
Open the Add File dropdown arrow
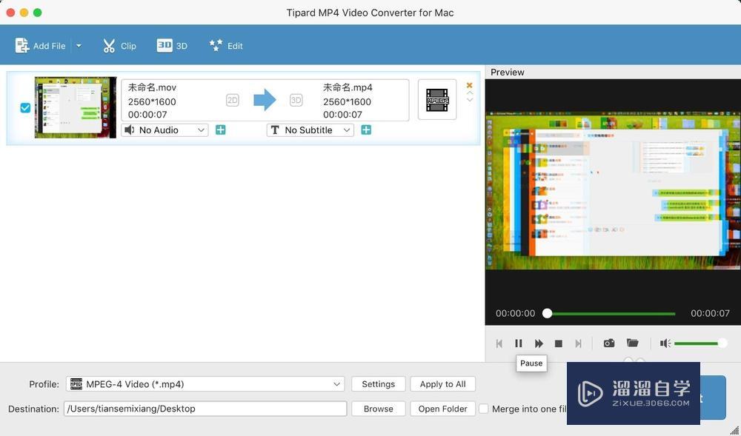[79, 46]
